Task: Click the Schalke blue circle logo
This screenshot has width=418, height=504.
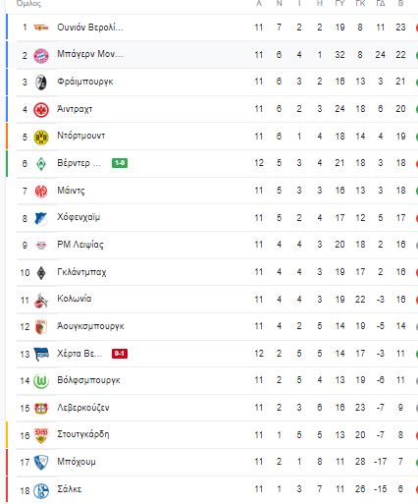Action: tap(41, 490)
